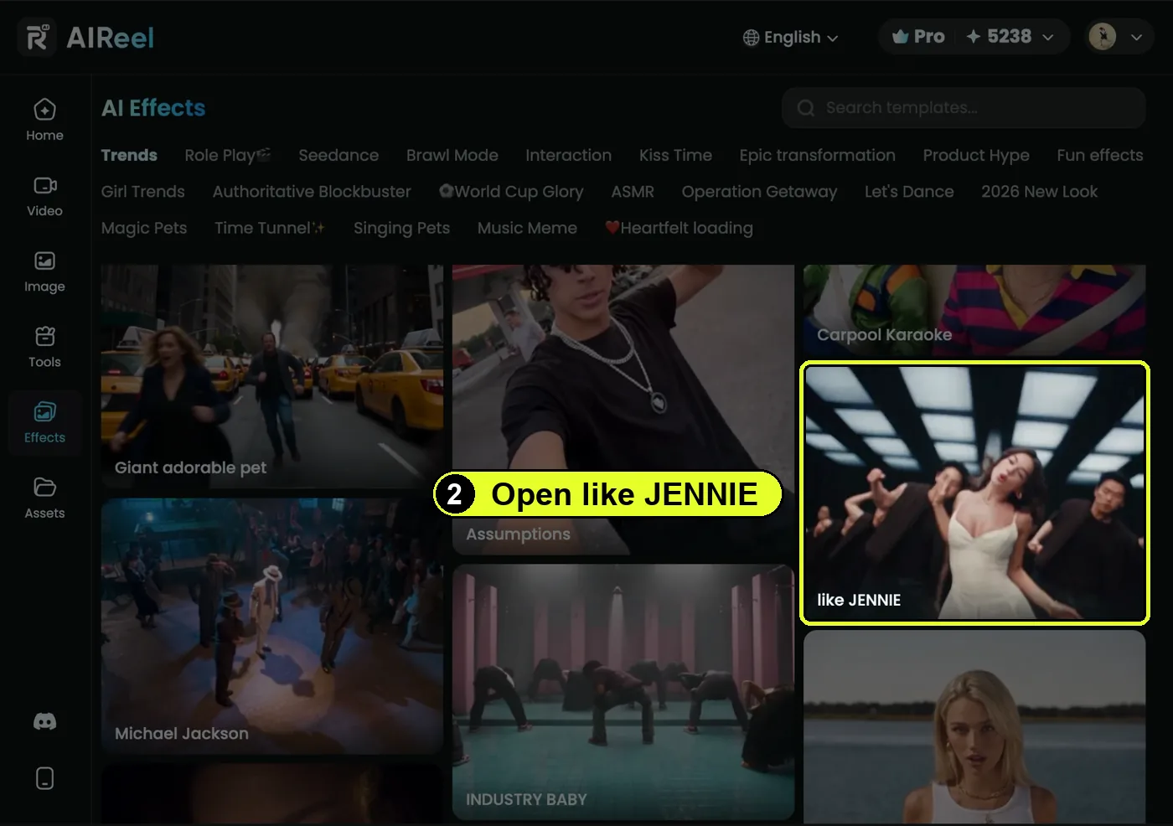This screenshot has height=826, width=1173.
Task: Switch to the Role Play tab
Action: 228,155
